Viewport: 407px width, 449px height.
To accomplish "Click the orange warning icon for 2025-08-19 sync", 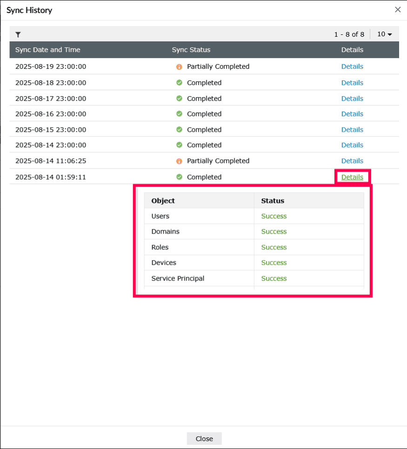I will point(179,67).
